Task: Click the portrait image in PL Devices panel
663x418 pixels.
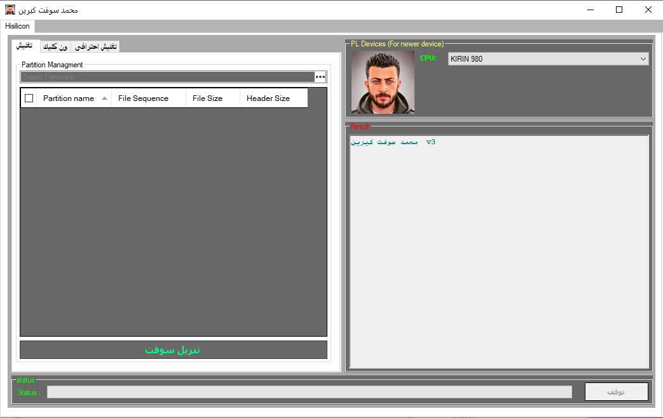Action: point(382,81)
